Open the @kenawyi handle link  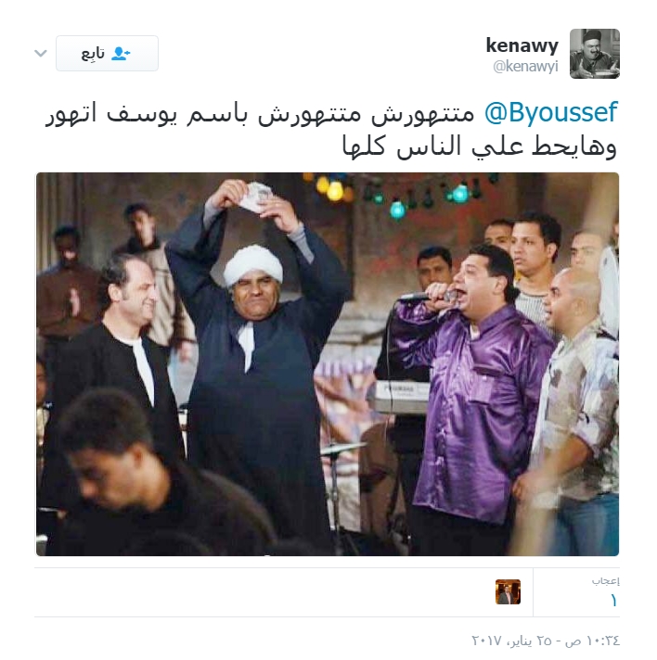525,66
